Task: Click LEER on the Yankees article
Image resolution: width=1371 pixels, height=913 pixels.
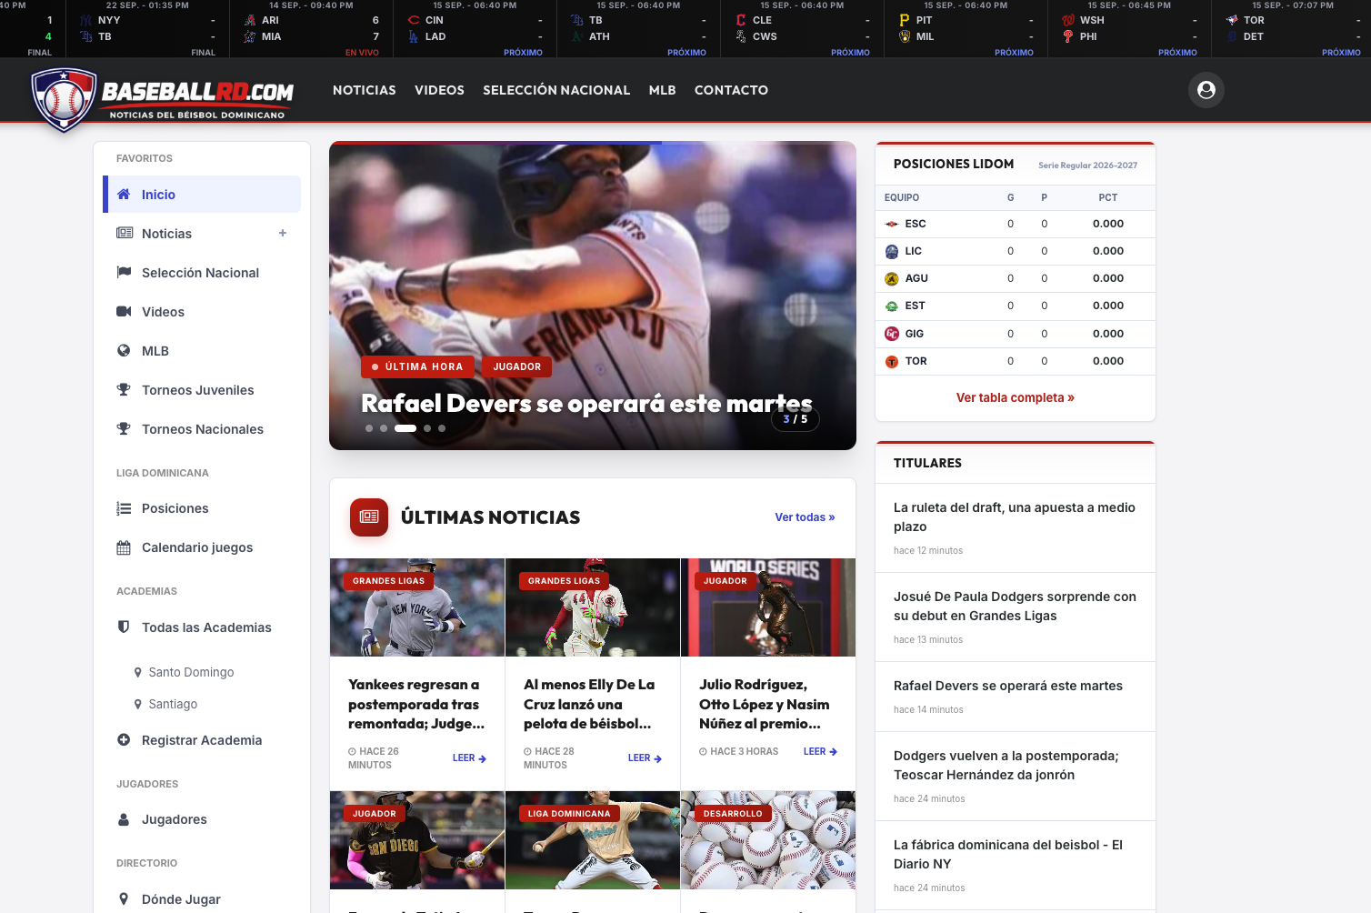Action: pos(469,757)
